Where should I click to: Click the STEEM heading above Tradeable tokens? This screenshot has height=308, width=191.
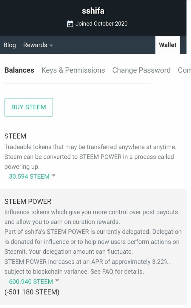pyautogui.click(x=15, y=136)
